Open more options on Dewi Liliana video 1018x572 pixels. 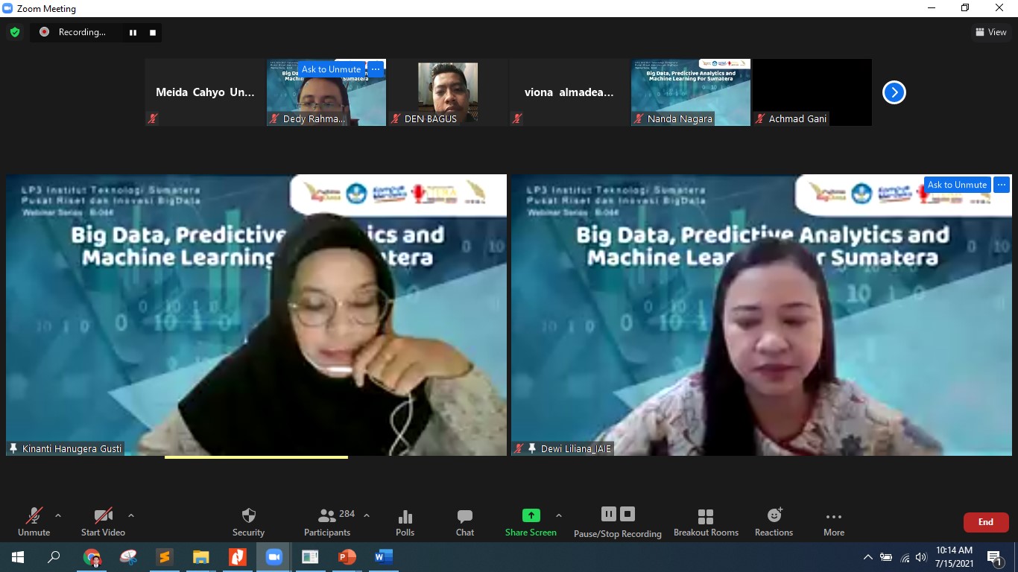point(1002,185)
